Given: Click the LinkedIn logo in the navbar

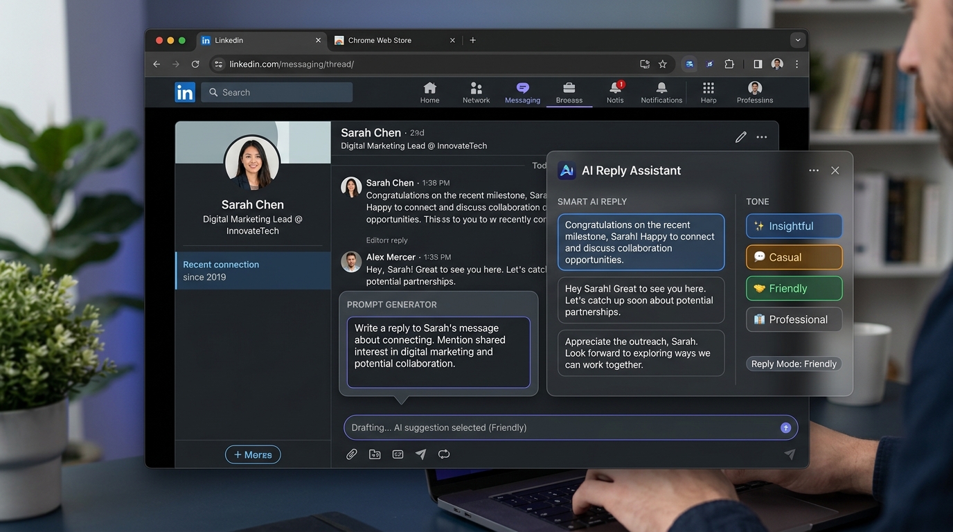Looking at the screenshot, I should point(185,92).
